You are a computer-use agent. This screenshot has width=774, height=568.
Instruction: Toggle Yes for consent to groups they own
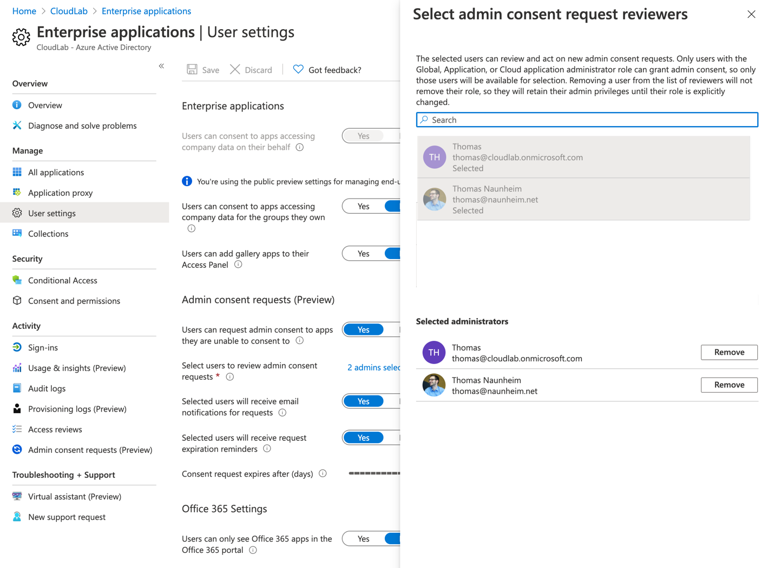363,206
